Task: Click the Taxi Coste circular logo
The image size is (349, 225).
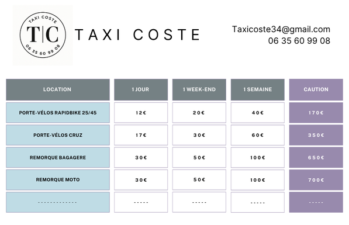Action: (43, 35)
